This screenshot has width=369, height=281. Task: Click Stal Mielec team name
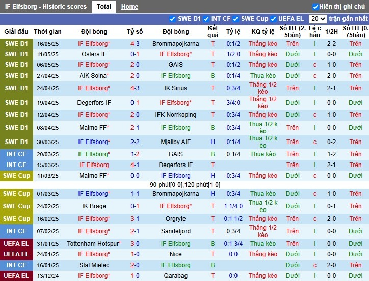coord(94,265)
